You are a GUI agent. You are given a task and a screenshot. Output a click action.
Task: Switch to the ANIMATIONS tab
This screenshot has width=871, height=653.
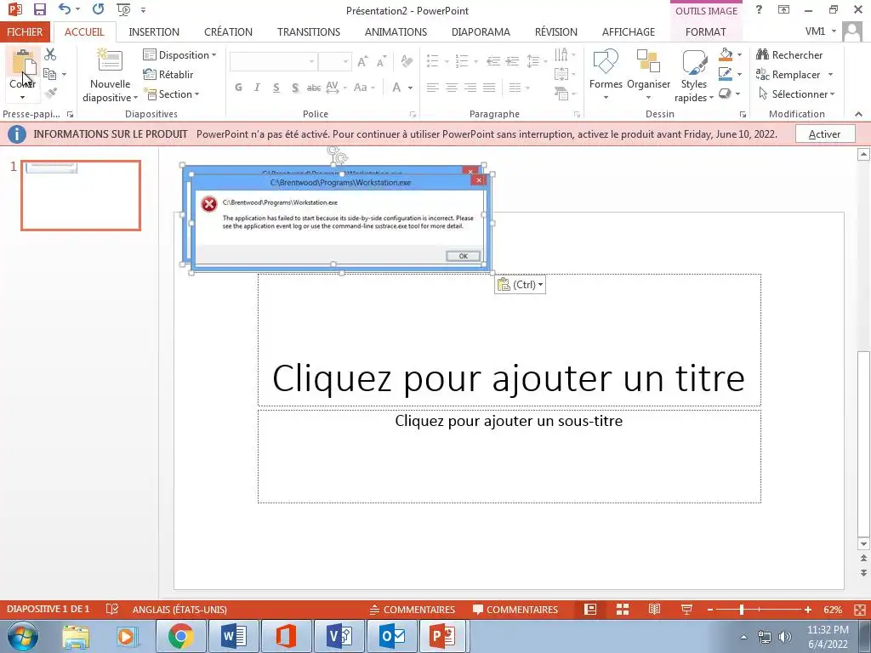396,31
